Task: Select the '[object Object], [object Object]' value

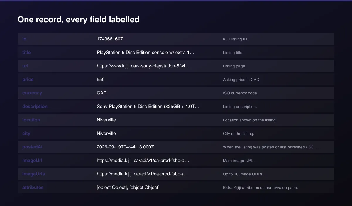Action: pos(128,187)
